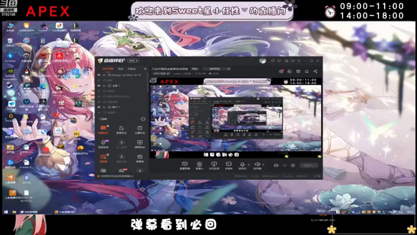Open the notification bell icon

306,72
